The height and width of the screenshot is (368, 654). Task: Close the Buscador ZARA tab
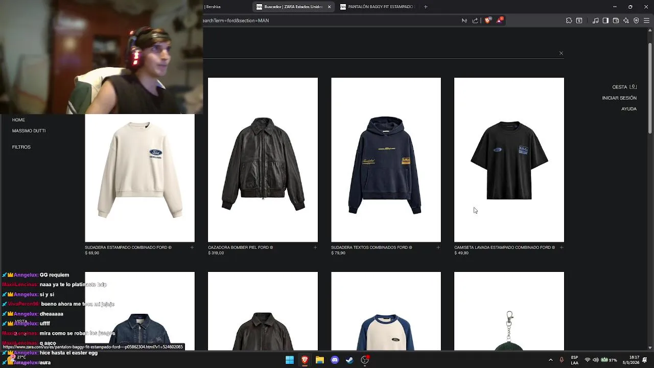click(x=329, y=7)
